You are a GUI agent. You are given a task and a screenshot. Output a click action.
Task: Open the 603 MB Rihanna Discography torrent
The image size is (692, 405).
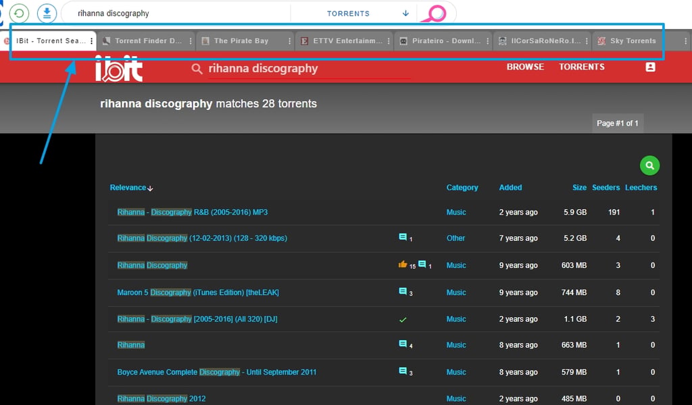tap(152, 265)
